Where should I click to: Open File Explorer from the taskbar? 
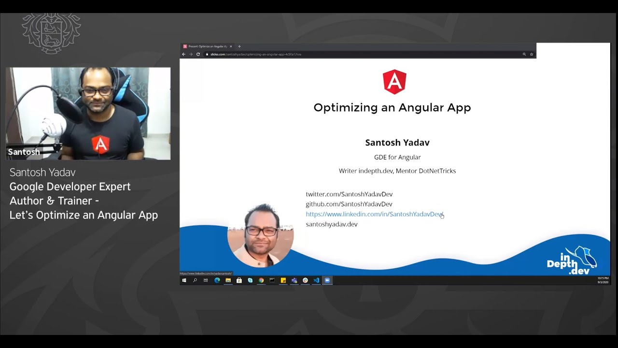coord(228,280)
